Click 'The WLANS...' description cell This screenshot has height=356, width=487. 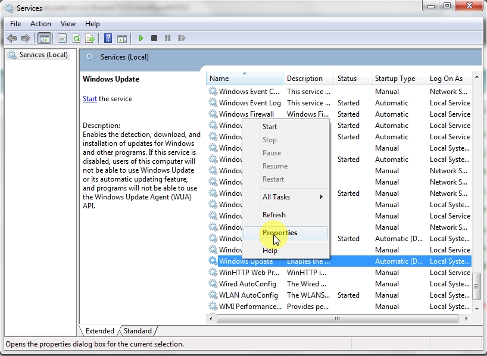coord(308,295)
